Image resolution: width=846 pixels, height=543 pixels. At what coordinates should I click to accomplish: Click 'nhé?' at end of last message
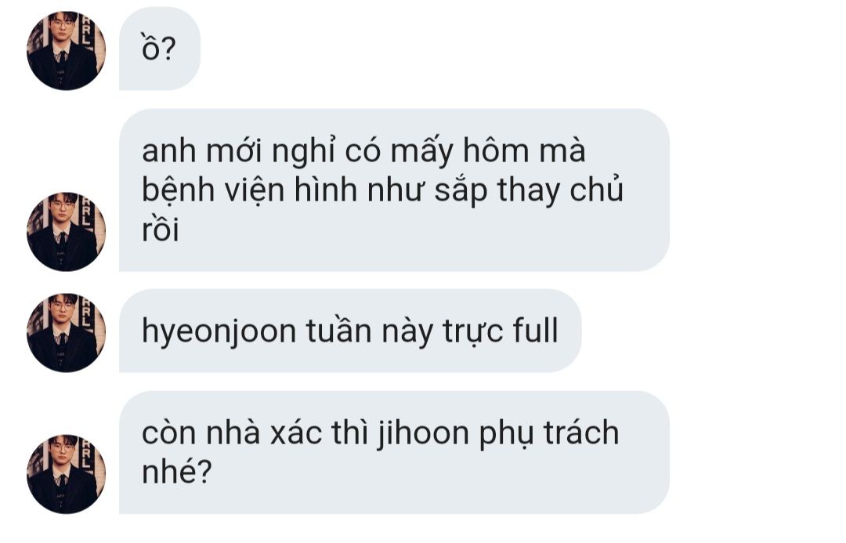pyautogui.click(x=177, y=472)
